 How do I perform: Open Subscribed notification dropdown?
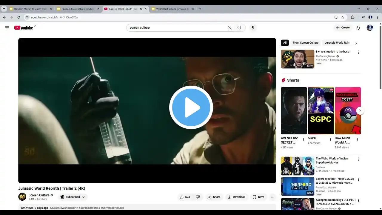pos(73,197)
